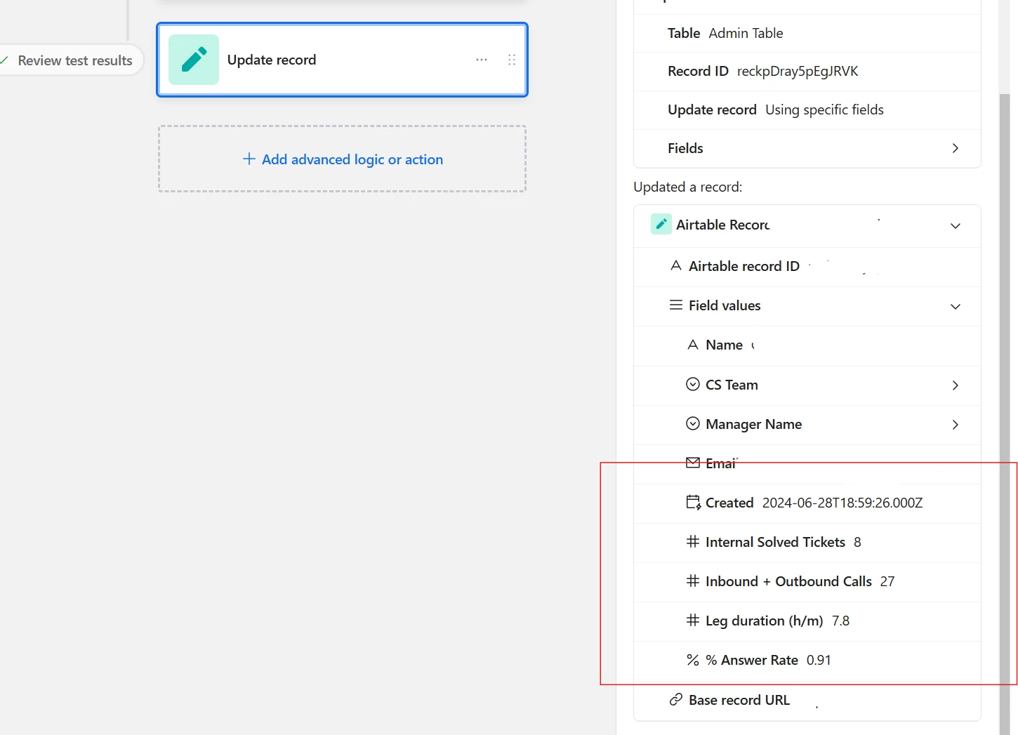Grab the drag handle on Update record card
Image resolution: width=1018 pixels, height=735 pixels.
click(512, 60)
